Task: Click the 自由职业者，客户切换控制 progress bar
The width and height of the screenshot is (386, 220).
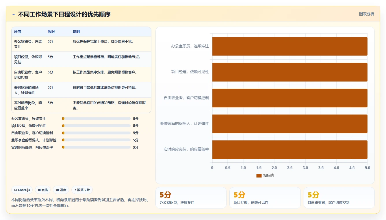Action: pos(96,133)
